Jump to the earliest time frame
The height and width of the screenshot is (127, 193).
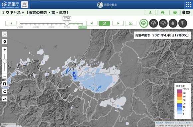(11, 23)
